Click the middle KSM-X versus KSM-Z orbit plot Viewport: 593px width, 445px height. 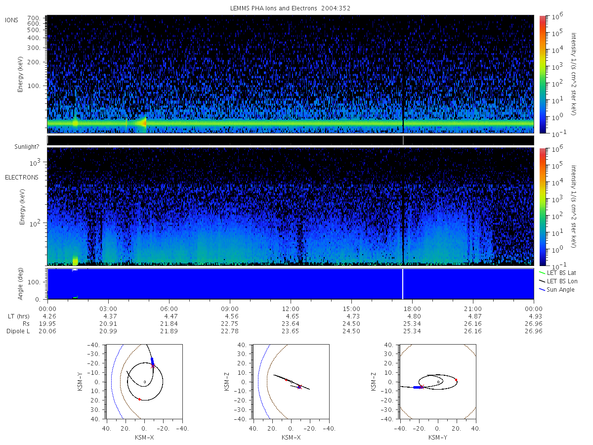click(291, 382)
